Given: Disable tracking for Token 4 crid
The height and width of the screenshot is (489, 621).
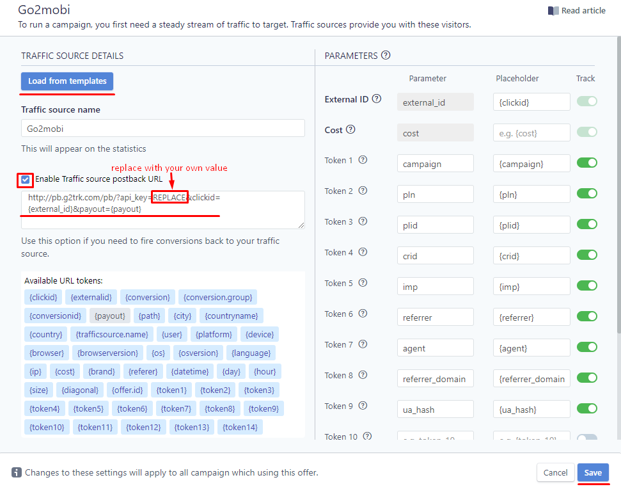Looking at the screenshot, I should (x=587, y=255).
